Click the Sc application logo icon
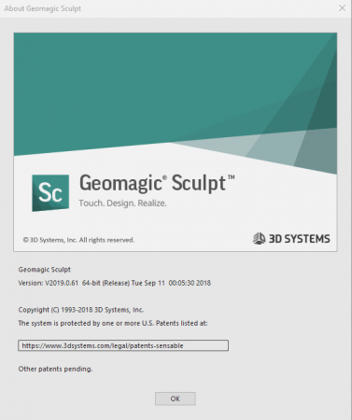Screen dimensions: 352x420 pyautogui.click(x=50, y=193)
